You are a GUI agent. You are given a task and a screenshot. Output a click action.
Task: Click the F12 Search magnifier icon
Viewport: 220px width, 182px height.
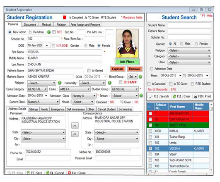pos(151,96)
